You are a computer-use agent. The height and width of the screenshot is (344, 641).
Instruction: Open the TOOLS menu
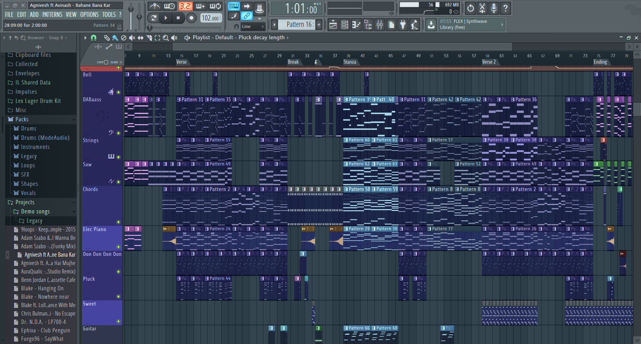tap(109, 14)
